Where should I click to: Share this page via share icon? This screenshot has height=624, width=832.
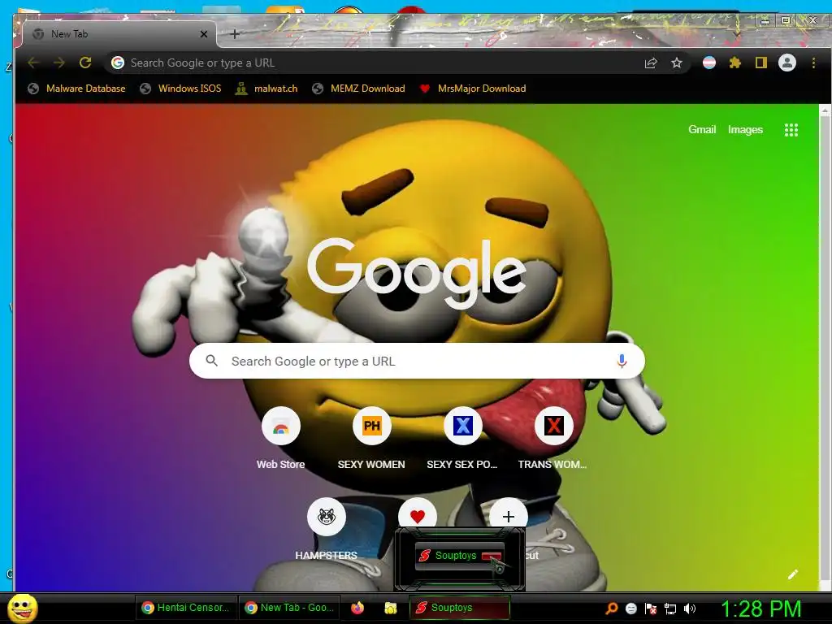tap(651, 63)
